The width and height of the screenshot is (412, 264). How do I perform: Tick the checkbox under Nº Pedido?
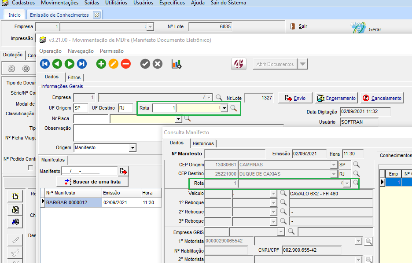click(30, 167)
